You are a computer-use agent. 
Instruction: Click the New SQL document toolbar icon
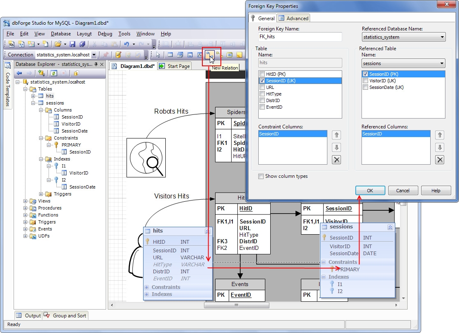tap(12, 44)
